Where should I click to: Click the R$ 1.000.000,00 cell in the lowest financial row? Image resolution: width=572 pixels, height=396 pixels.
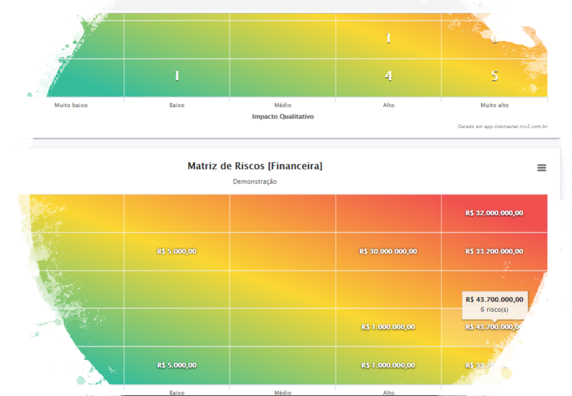tap(388, 365)
